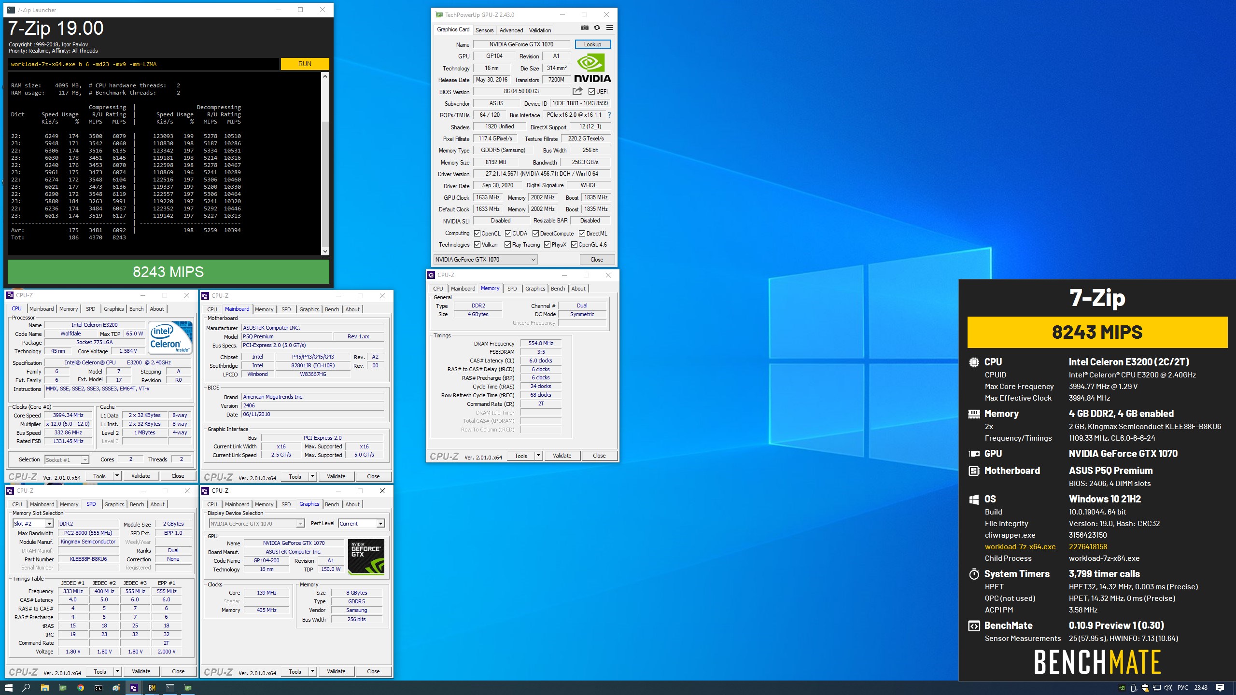
Task: Click the NVIDIA tray icon
Action: click(1122, 688)
